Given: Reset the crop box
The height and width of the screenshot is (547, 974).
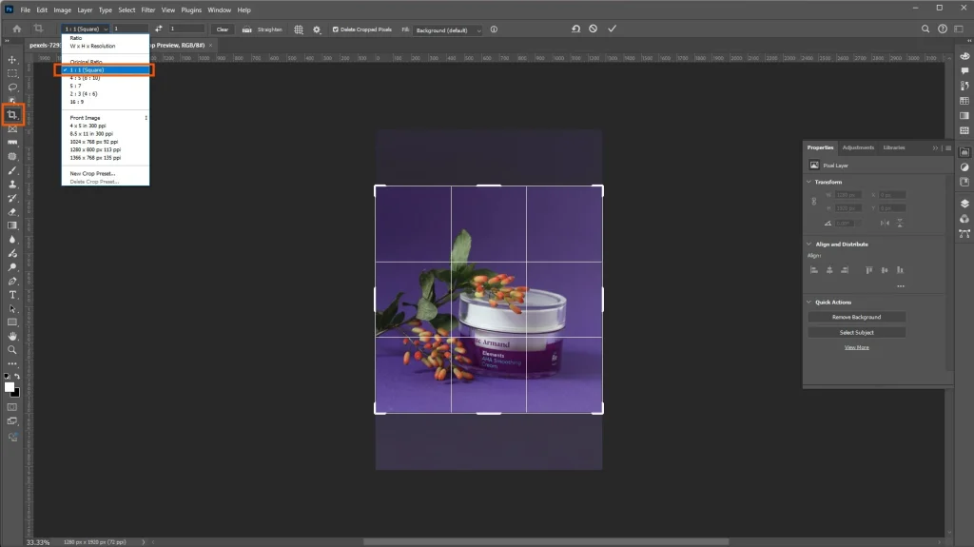Looking at the screenshot, I should [575, 29].
